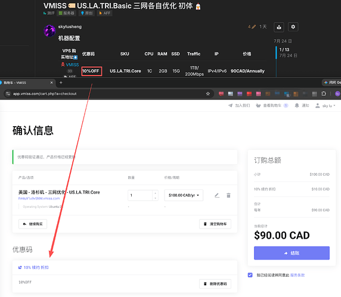This screenshot has height=297, width=341.
Task: Click the 问问 Gemini button in the tab bar
Action: coord(331,83)
